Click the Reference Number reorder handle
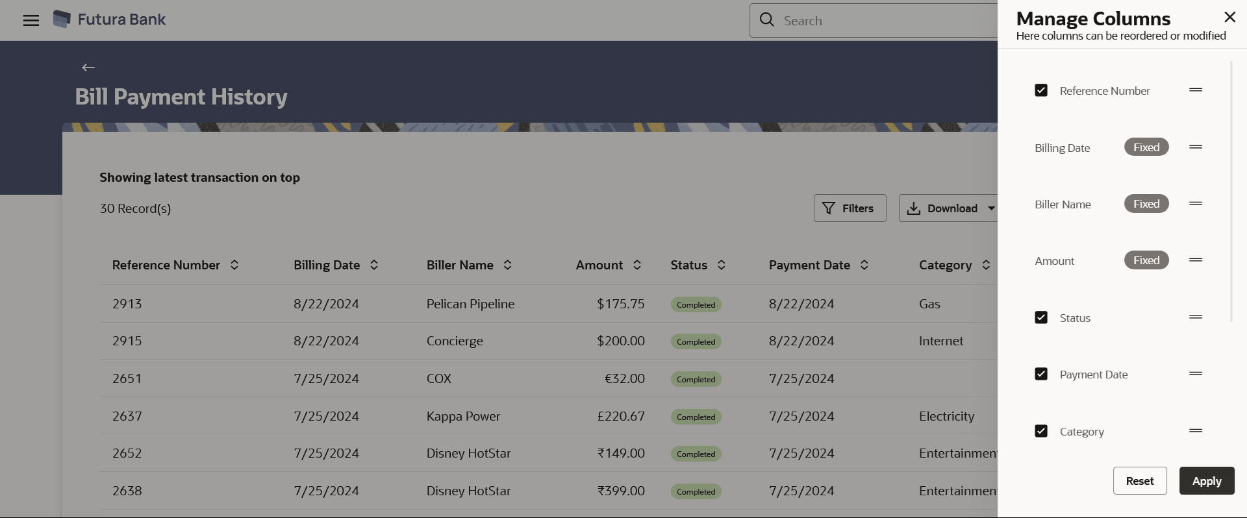The width and height of the screenshot is (1247, 518). [x=1196, y=90]
